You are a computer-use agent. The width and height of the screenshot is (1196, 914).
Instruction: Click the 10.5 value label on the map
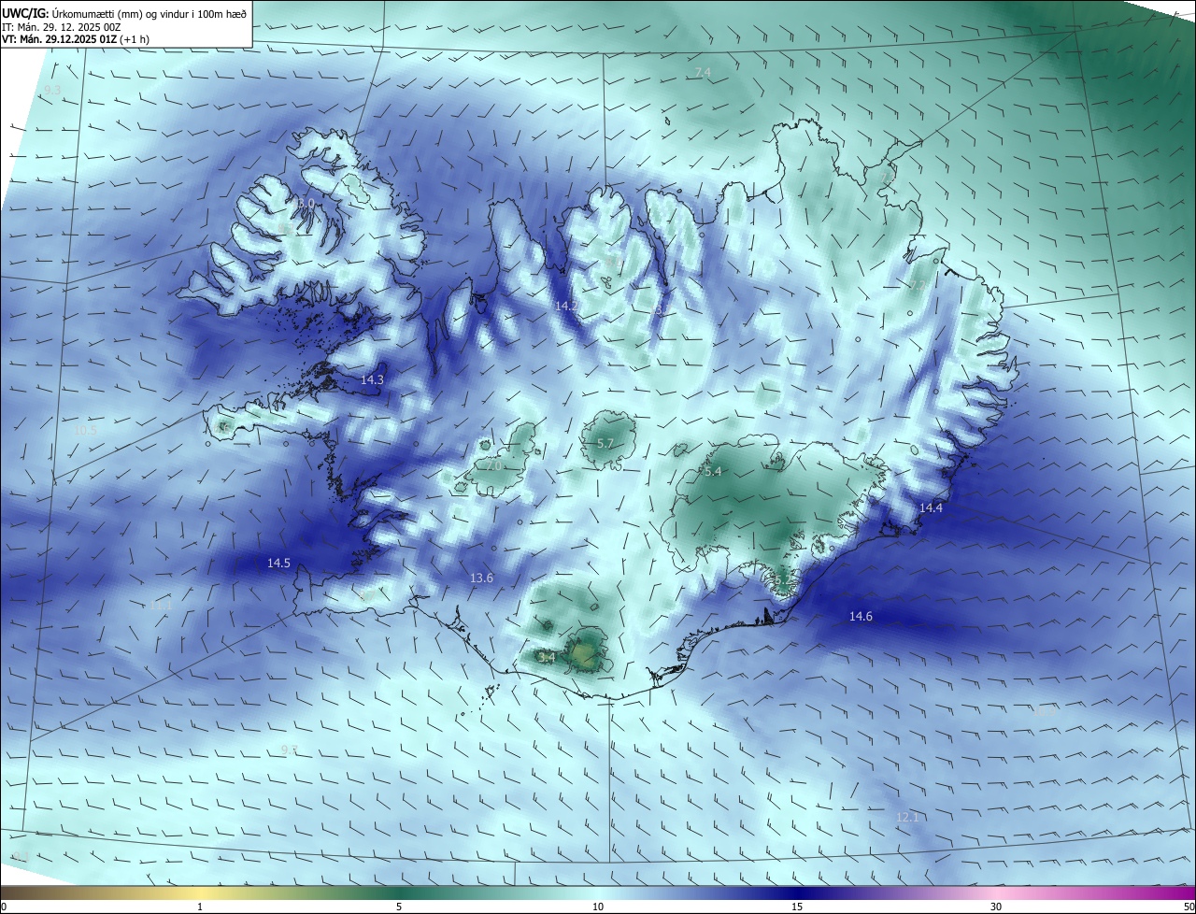(x=85, y=431)
